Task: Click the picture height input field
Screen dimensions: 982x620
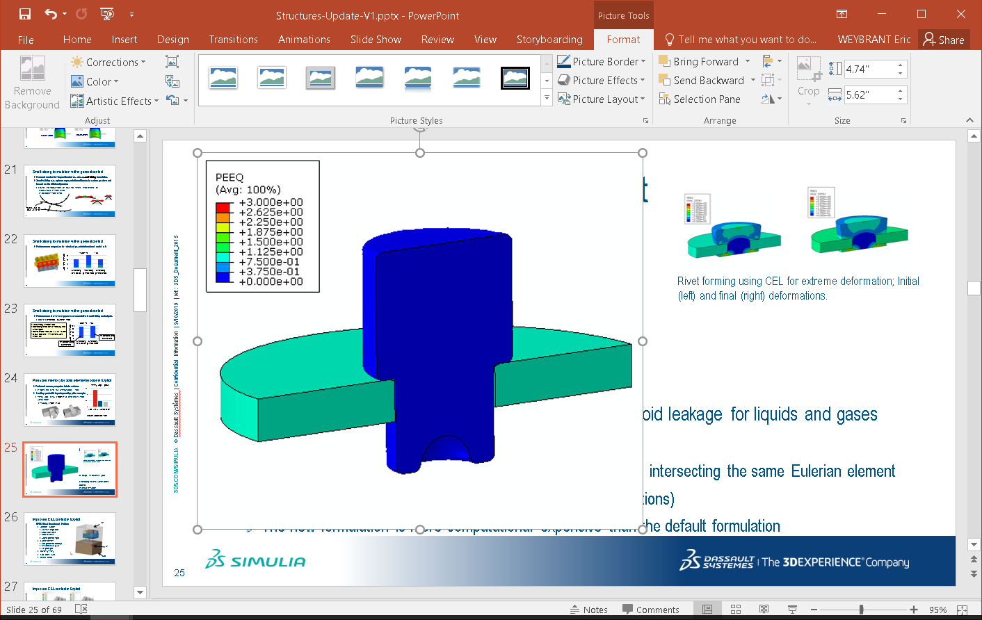Action: [x=869, y=69]
